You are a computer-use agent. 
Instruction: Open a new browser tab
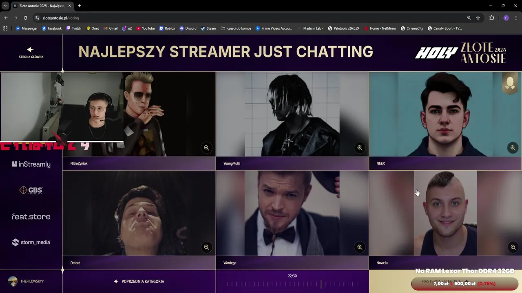79,6
